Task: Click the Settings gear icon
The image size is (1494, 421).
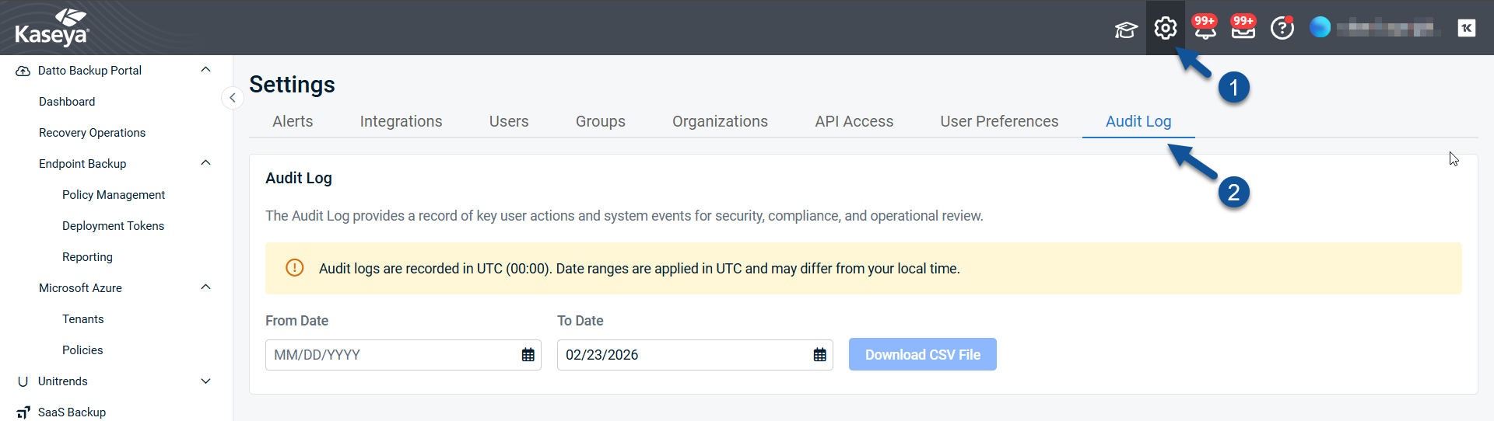Action: click(1165, 28)
